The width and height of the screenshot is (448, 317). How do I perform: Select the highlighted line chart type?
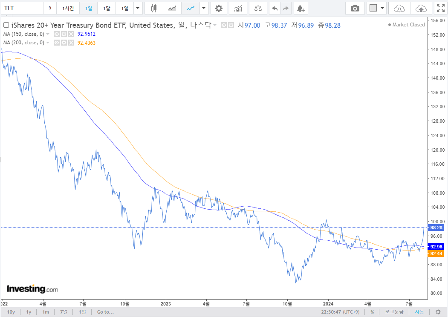[190, 8]
